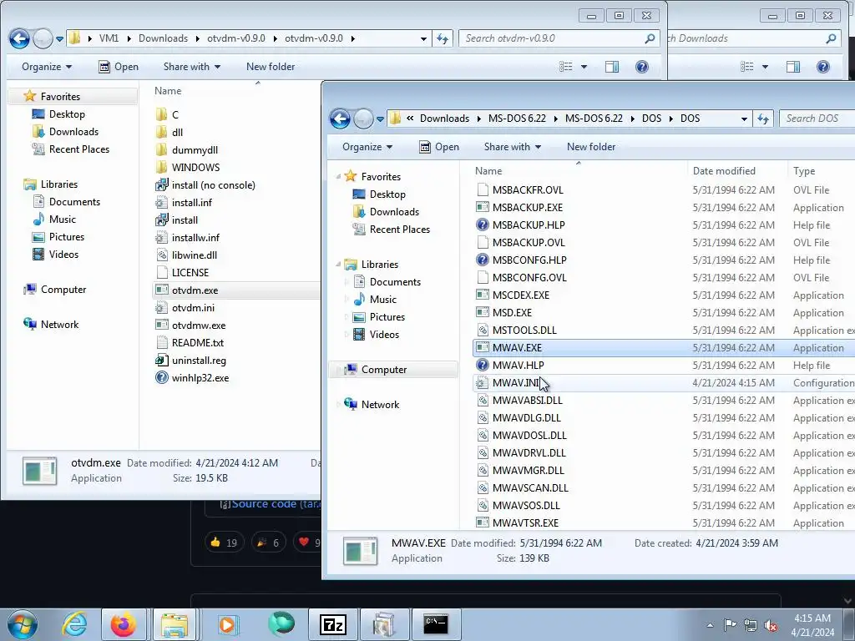Open Share with dropdown in otvdm window

coord(191,67)
